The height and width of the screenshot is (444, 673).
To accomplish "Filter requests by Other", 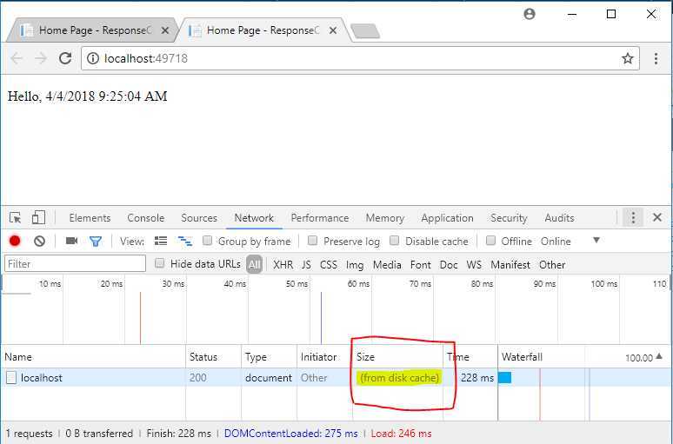I will (552, 265).
